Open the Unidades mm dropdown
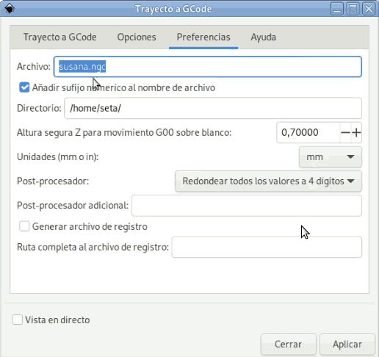 (331, 156)
